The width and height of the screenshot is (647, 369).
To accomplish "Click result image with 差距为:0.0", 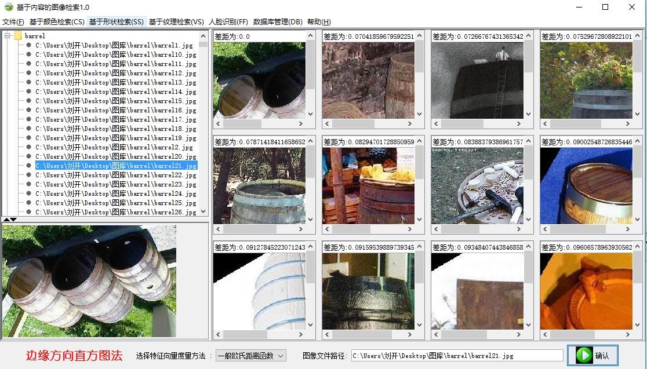I will [259, 80].
